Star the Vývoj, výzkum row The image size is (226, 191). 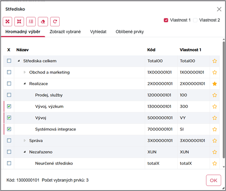(215, 106)
